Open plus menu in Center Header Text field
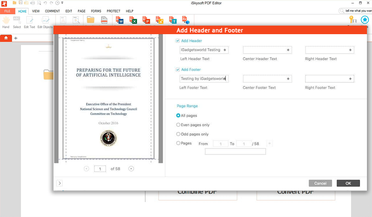This screenshot has height=217, width=372. [288, 50]
